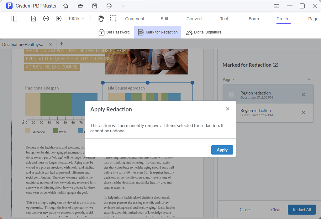Open the Convert tab

pyautogui.click(x=194, y=19)
